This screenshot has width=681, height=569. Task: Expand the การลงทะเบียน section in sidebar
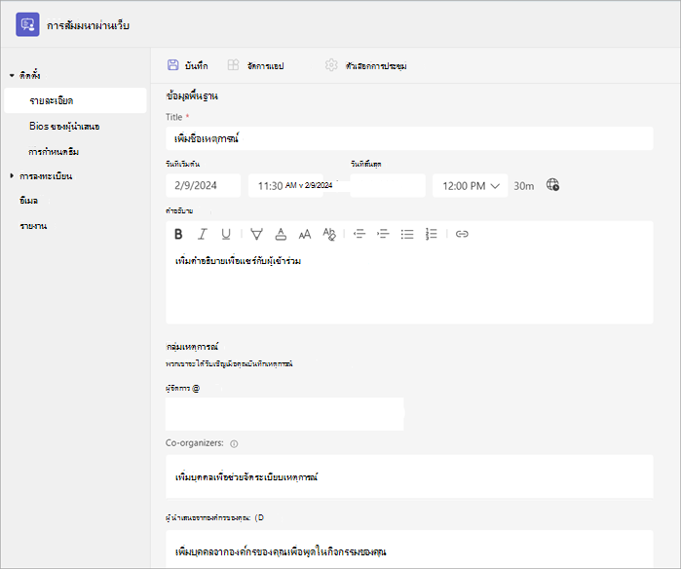(x=12, y=176)
